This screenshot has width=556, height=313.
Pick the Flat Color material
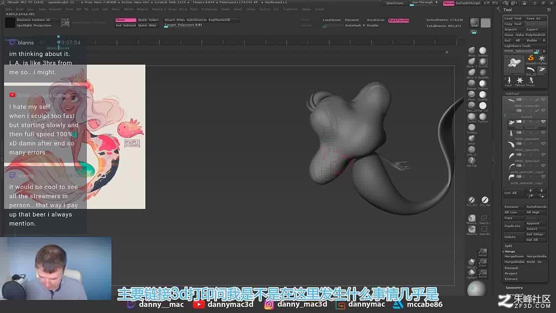point(483,107)
